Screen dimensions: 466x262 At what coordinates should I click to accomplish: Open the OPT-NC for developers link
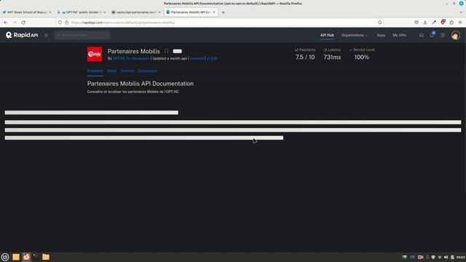[131, 58]
